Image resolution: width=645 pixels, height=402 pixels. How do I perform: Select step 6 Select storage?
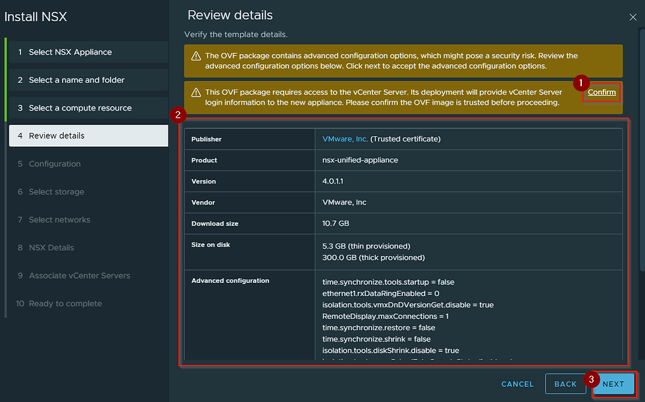pos(88,191)
